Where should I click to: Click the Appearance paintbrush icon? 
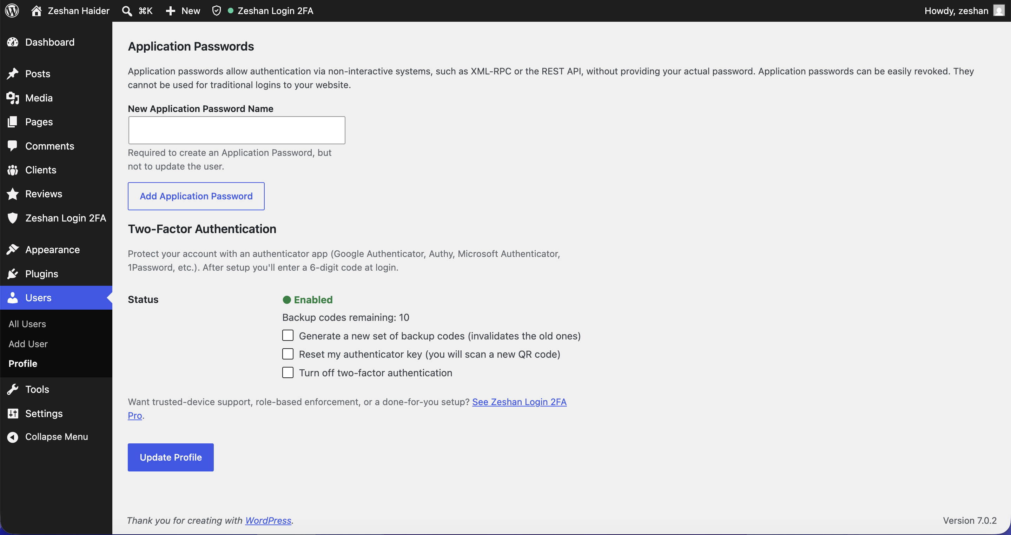tap(13, 250)
